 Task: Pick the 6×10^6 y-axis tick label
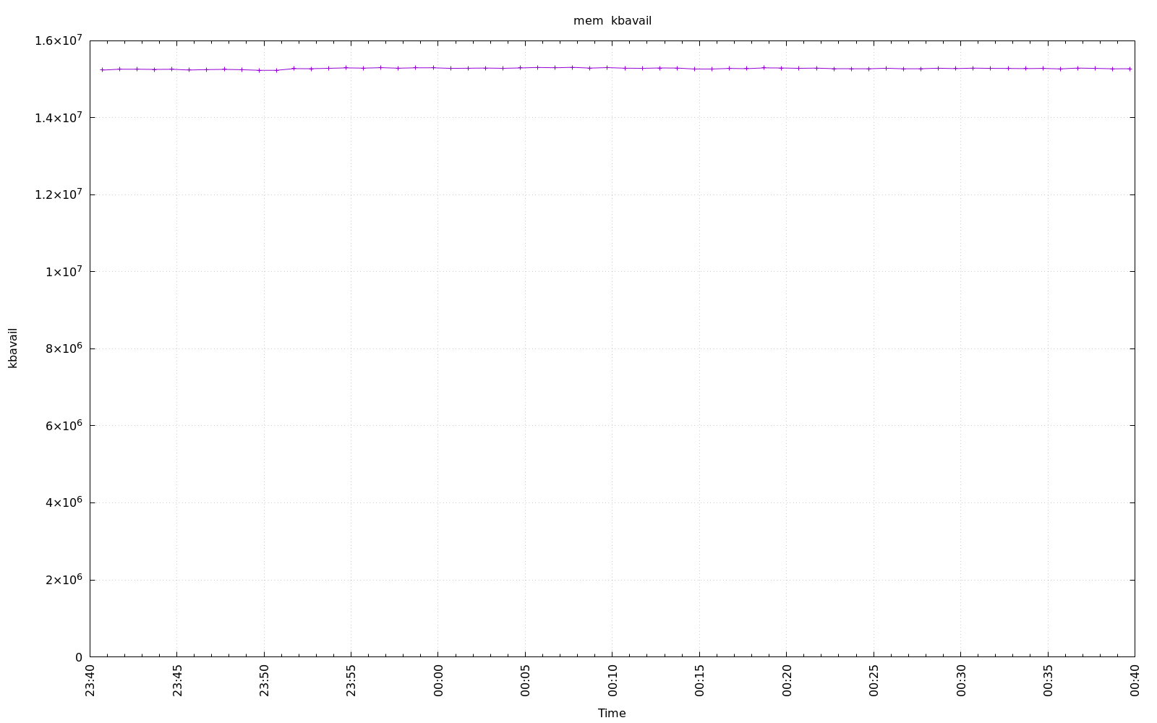(x=64, y=426)
